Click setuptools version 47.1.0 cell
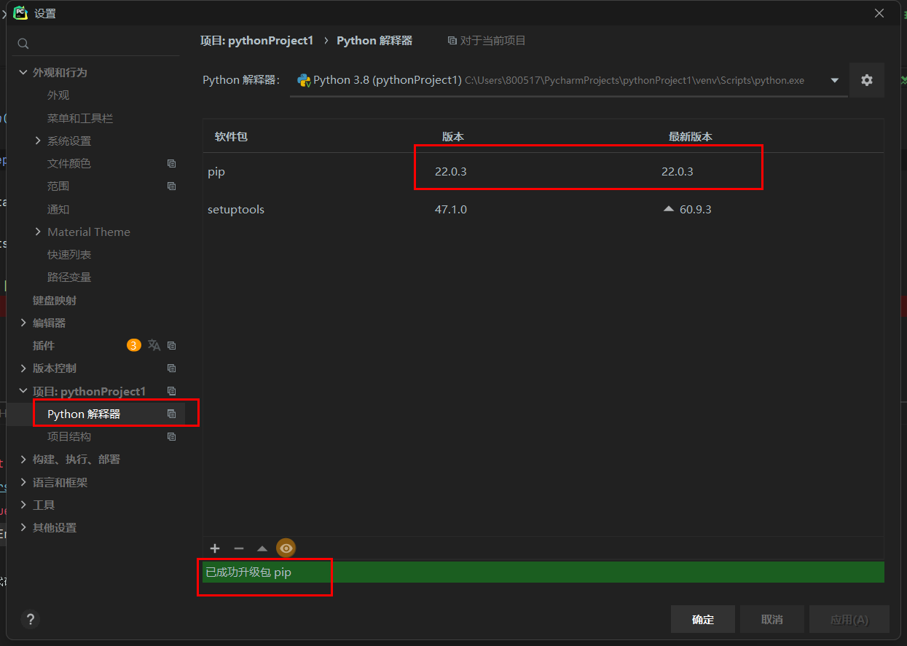 [x=451, y=210]
